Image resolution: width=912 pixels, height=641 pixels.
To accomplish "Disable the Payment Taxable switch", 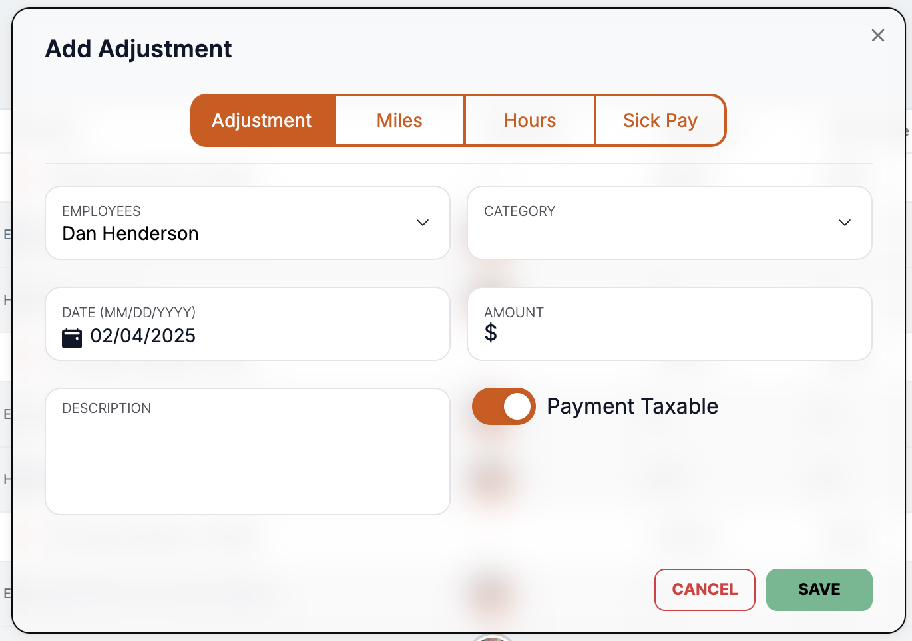I will (504, 406).
